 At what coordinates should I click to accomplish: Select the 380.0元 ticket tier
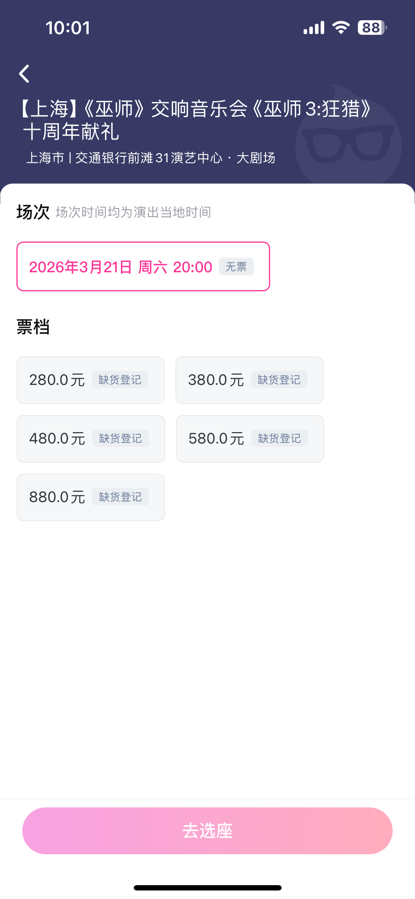point(216,380)
